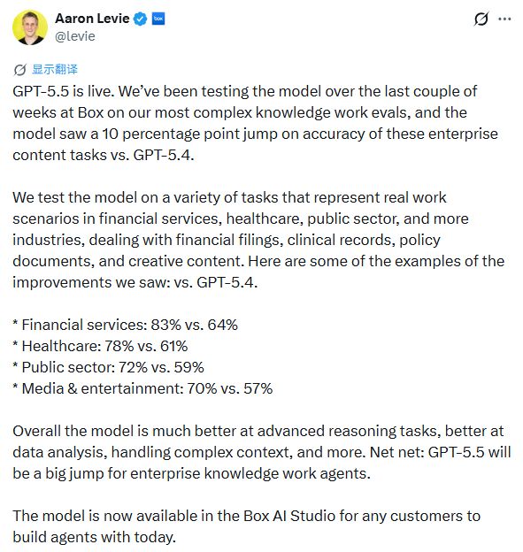523x552 pixels.
Task: Click the 显示翻译 translate link
Action: coord(55,69)
